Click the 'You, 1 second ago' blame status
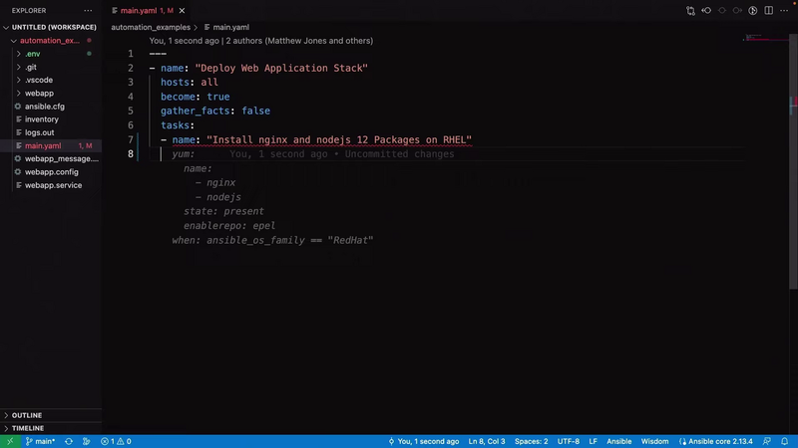The width and height of the screenshot is (798, 448). coord(423,441)
